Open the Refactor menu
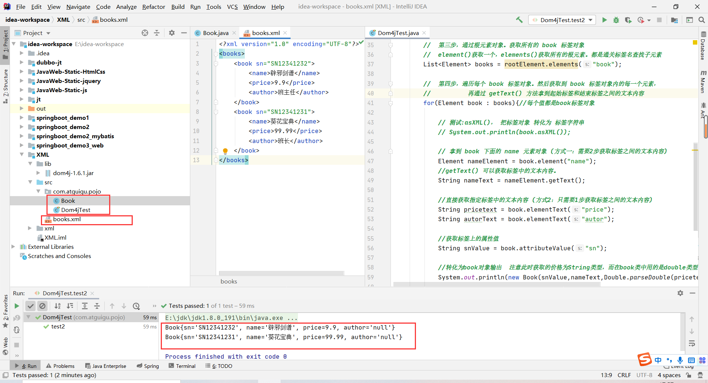Image resolution: width=708 pixels, height=383 pixels. [x=154, y=7]
